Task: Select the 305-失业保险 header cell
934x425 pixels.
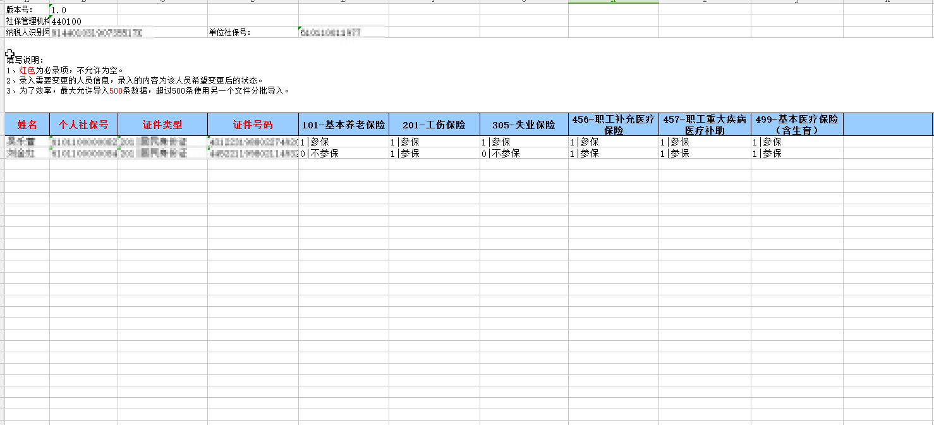Action: coord(524,125)
